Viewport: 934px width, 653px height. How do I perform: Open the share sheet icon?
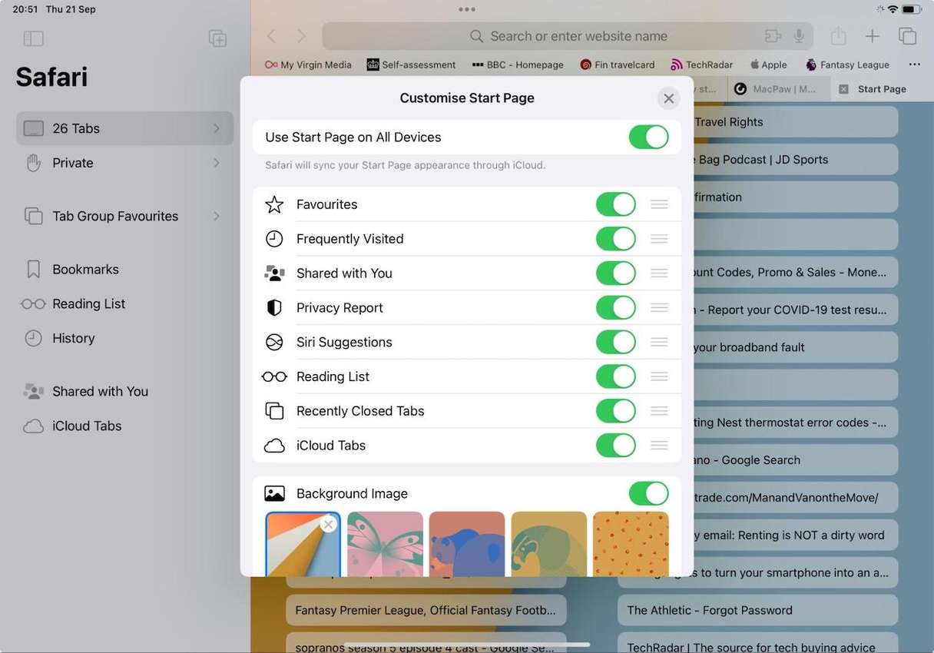point(838,36)
